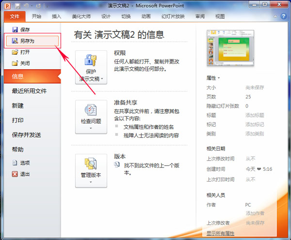Screen dimensions: 291x240
Task: Open the 新建 section
Action: [x=17, y=105]
